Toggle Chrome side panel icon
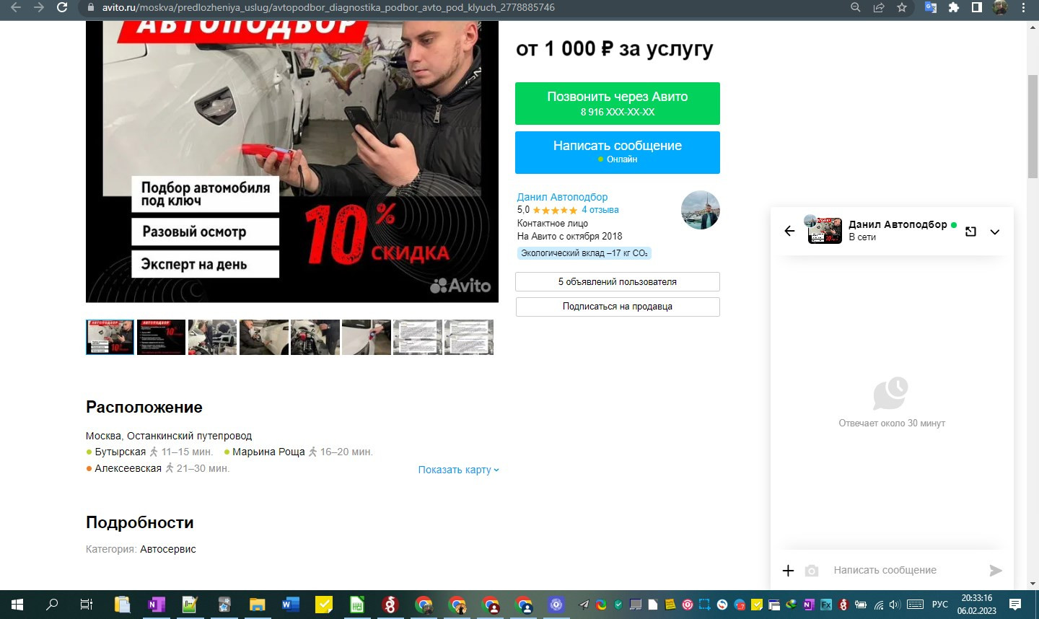Image resolution: width=1039 pixels, height=619 pixels. [976, 7]
